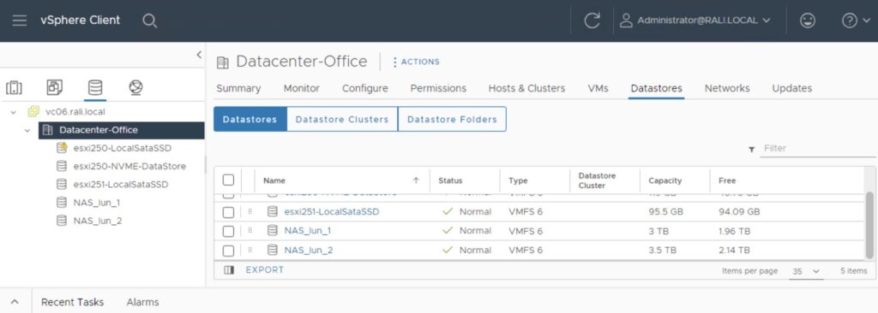Image resolution: width=878 pixels, height=313 pixels.
Task: Export the datastore list
Action: (x=265, y=270)
